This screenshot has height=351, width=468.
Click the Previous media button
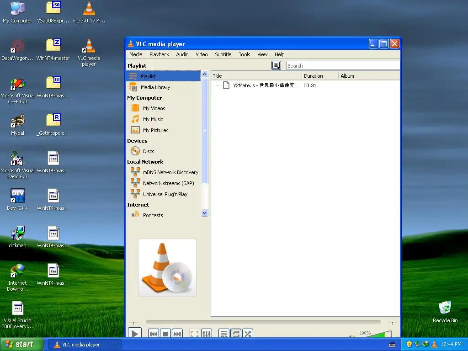click(x=154, y=334)
